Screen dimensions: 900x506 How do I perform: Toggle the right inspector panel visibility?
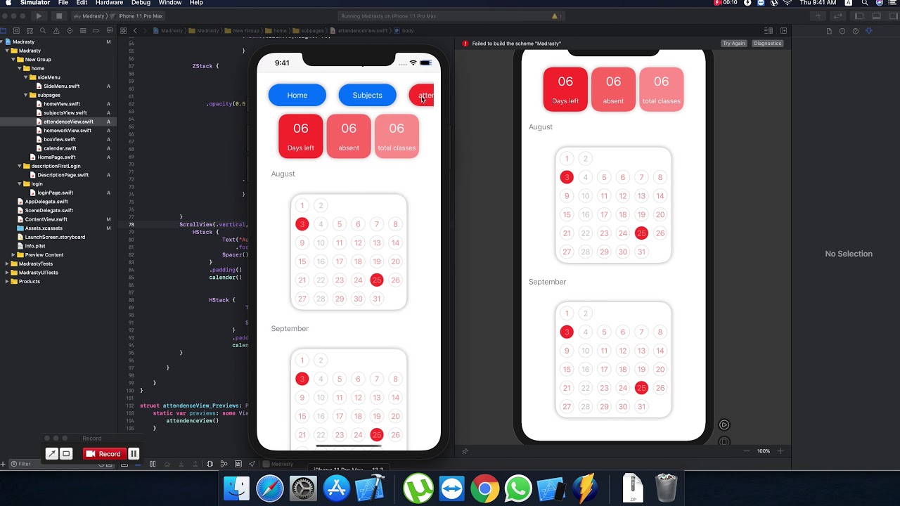point(894,15)
